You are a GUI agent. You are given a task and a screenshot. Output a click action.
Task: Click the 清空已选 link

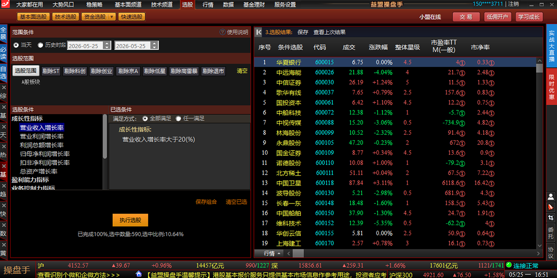[236, 202]
